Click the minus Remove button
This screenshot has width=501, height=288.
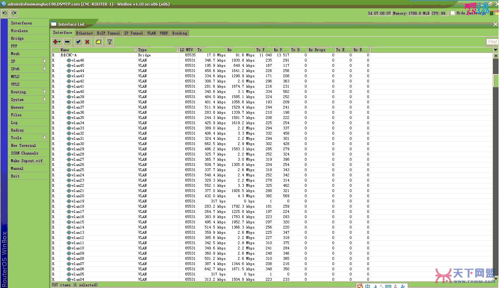[67, 42]
